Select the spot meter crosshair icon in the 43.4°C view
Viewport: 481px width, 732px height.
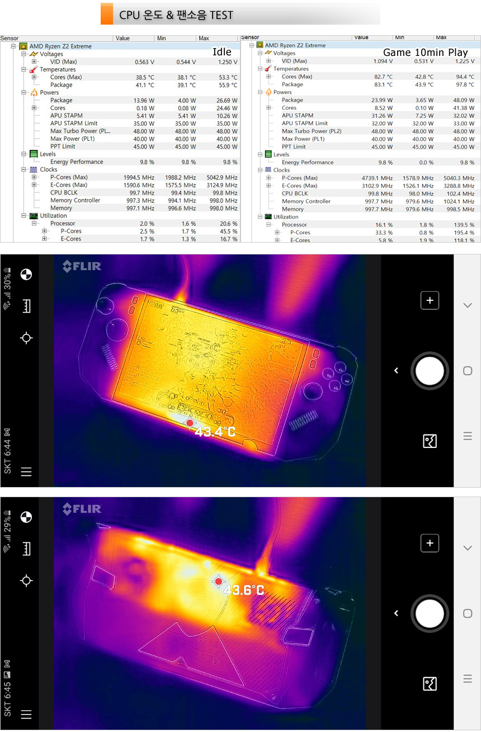[x=26, y=338]
